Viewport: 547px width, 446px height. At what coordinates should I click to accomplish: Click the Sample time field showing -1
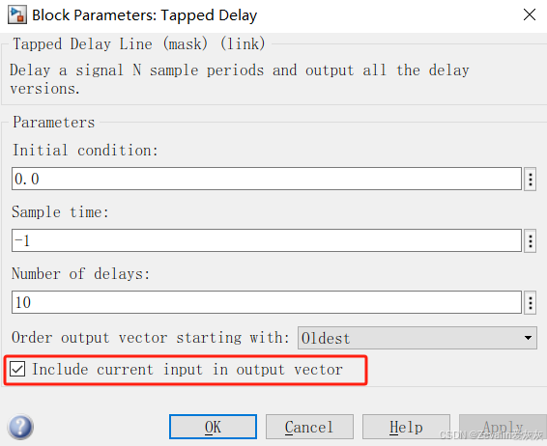click(x=267, y=240)
